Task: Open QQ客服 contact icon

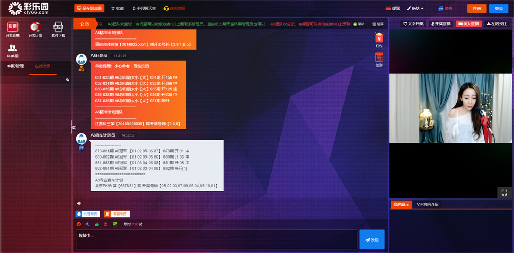Action: coord(12,50)
